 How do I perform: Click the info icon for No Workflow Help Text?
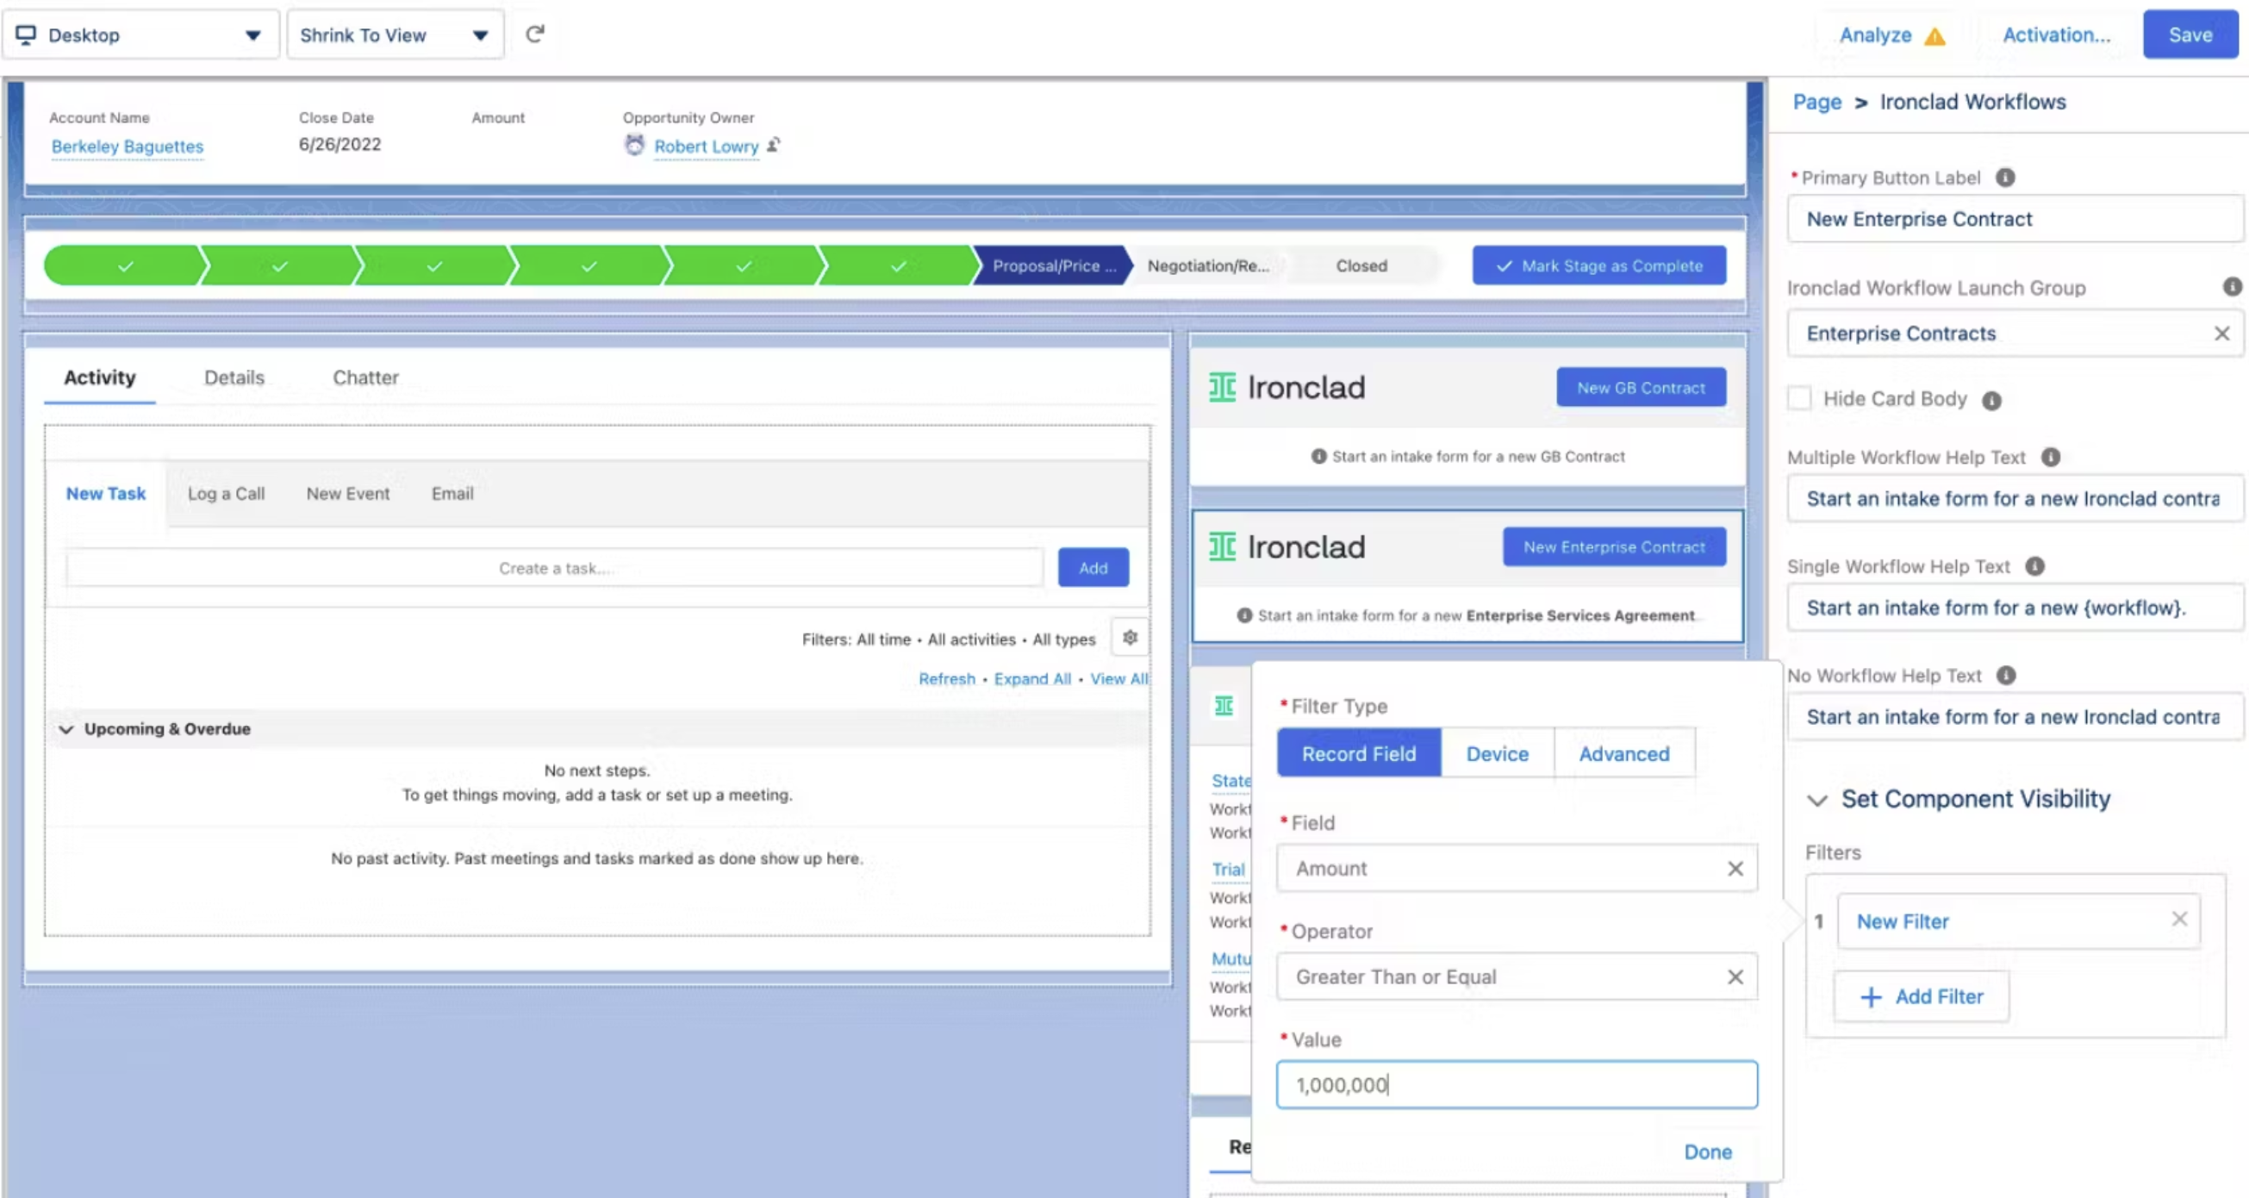click(2006, 676)
